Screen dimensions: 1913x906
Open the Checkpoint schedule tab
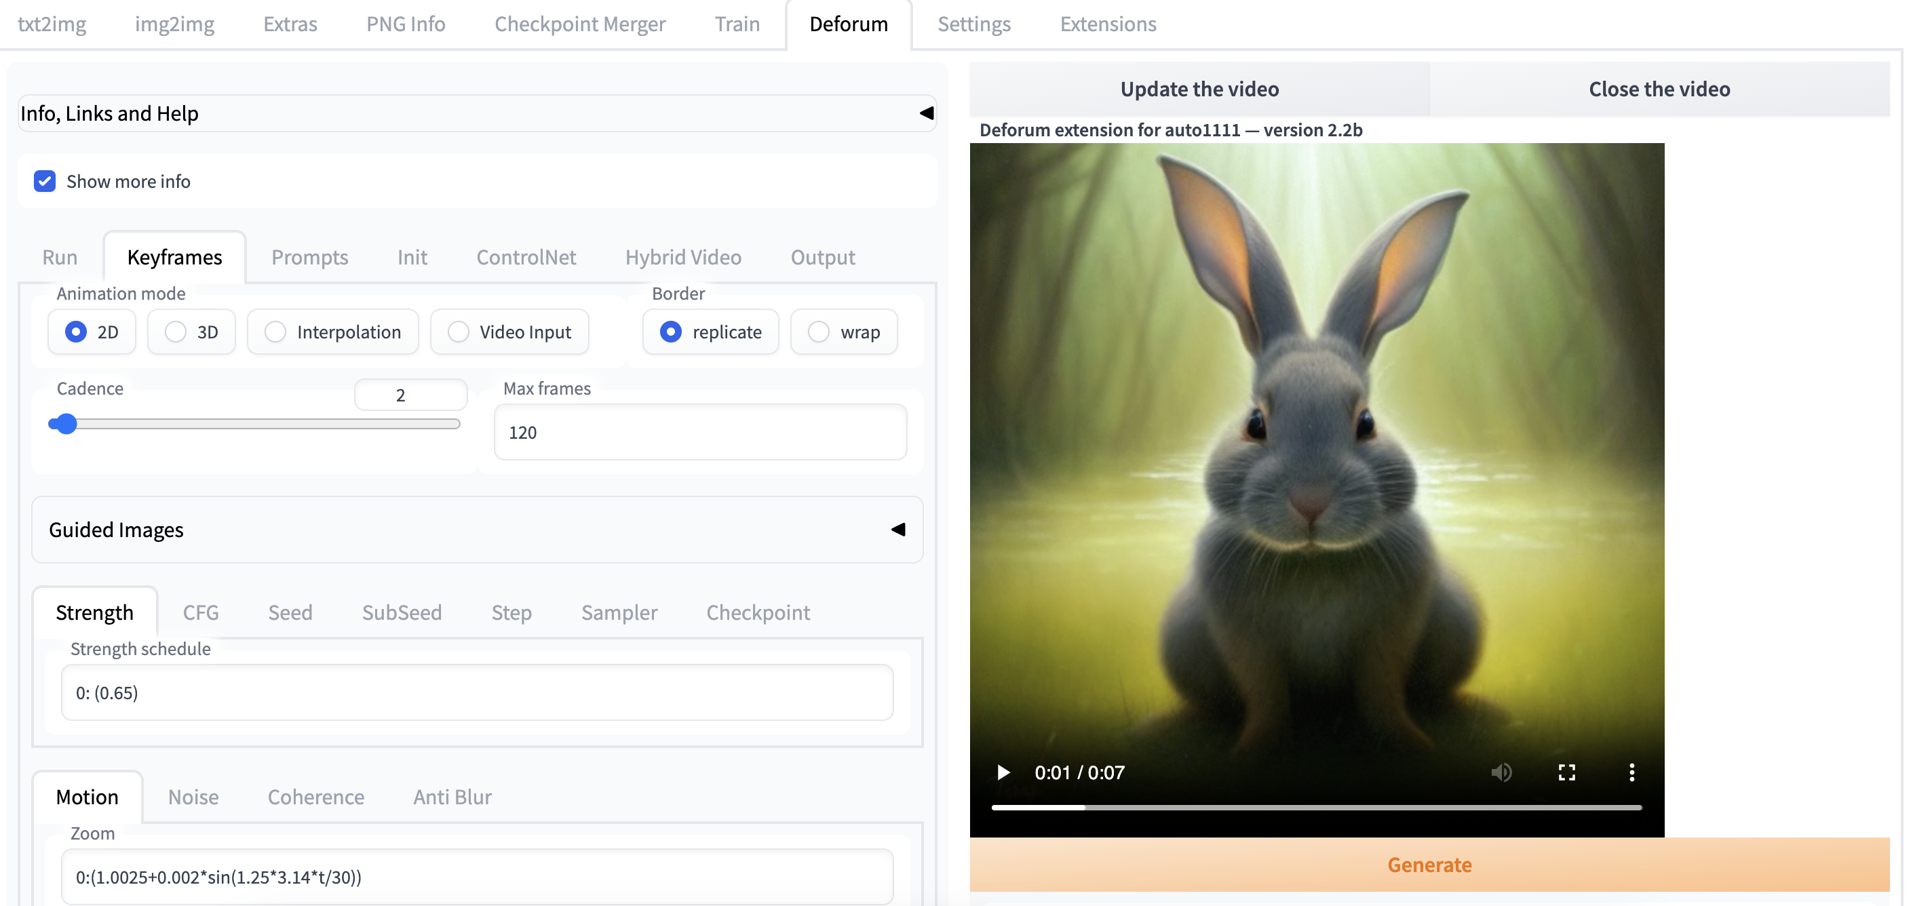click(x=758, y=612)
